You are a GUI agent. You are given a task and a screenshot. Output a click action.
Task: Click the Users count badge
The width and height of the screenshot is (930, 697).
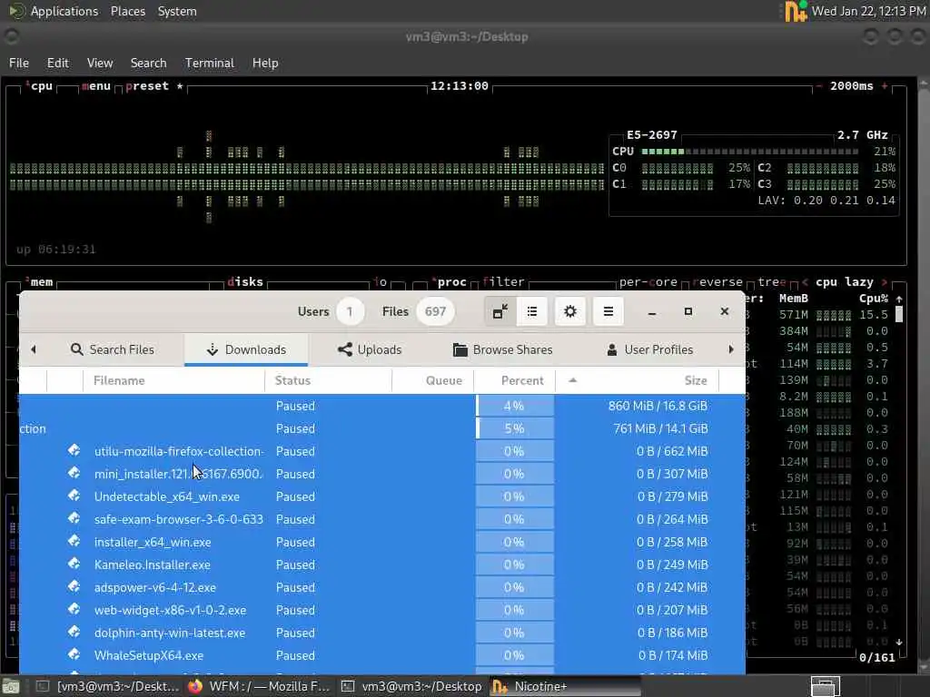click(350, 312)
